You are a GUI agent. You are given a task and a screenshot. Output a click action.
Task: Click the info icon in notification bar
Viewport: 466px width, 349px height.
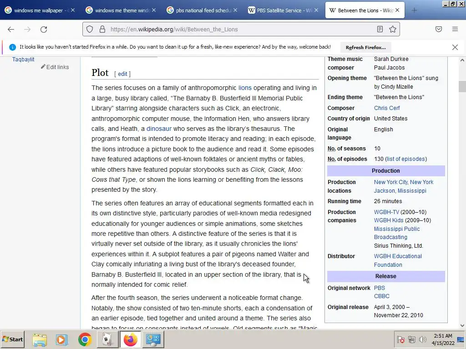pyautogui.click(x=12, y=47)
